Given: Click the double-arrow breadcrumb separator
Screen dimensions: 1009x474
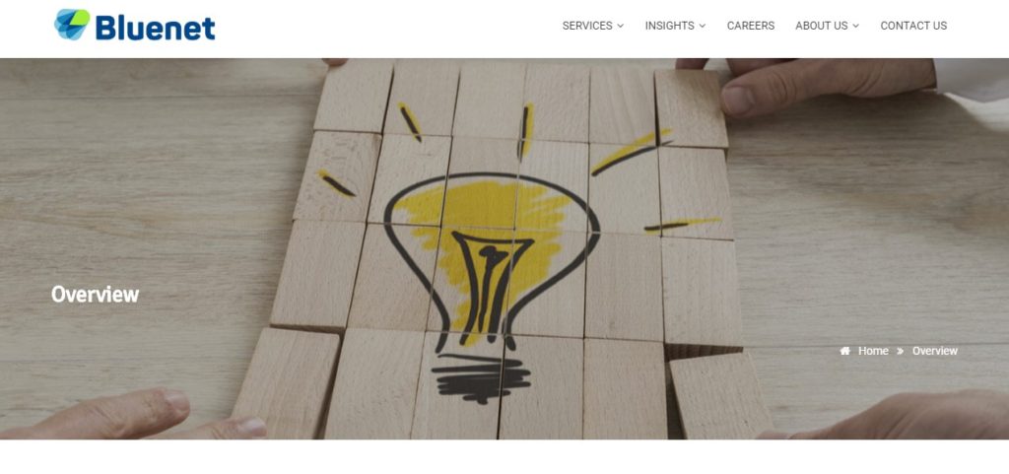Looking at the screenshot, I should coord(900,351).
